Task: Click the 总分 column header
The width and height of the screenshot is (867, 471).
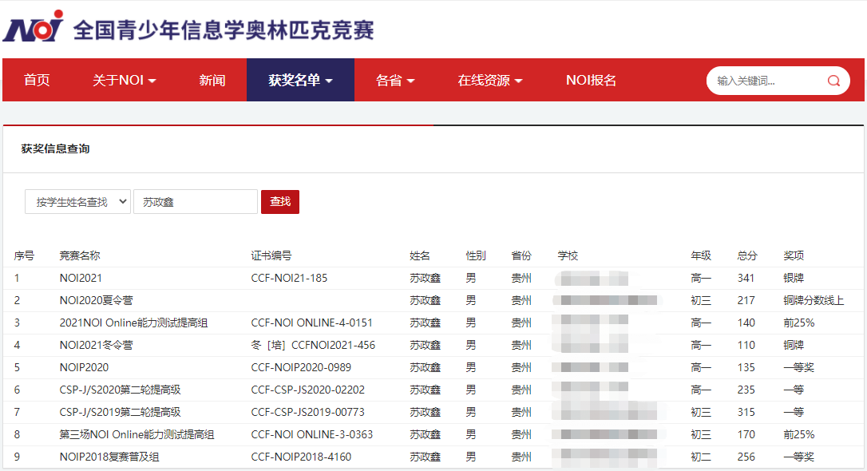Action: (x=747, y=255)
